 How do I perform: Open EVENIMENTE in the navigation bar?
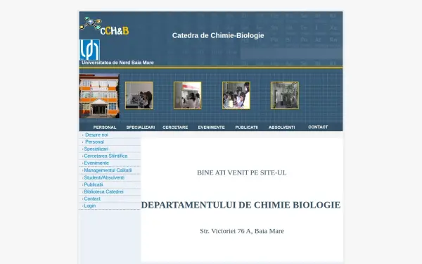point(211,127)
